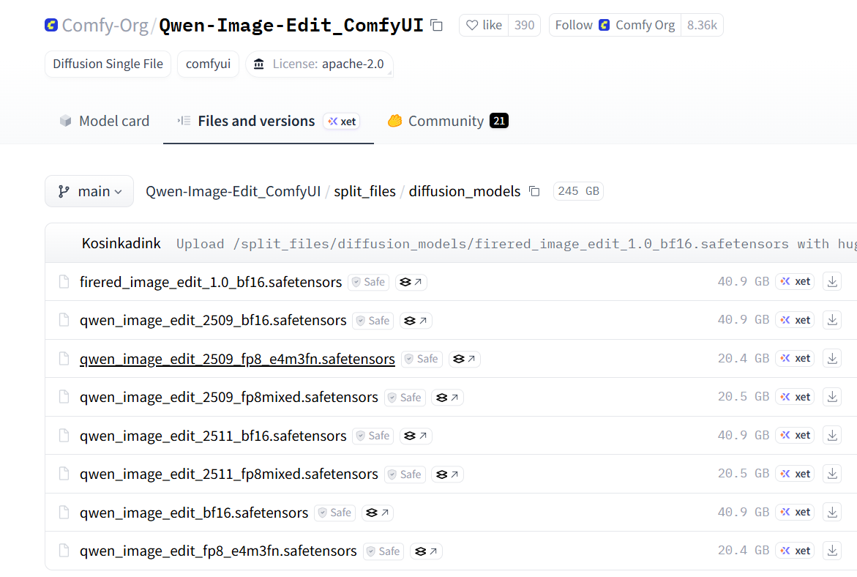857x577 pixels.
Task: Open firered_image_edit_1.0_bf16.safetensors file
Action: (x=211, y=282)
